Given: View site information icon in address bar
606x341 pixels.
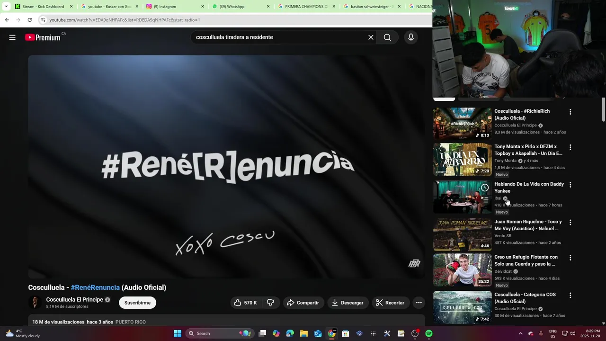Looking at the screenshot, I should (x=43, y=20).
